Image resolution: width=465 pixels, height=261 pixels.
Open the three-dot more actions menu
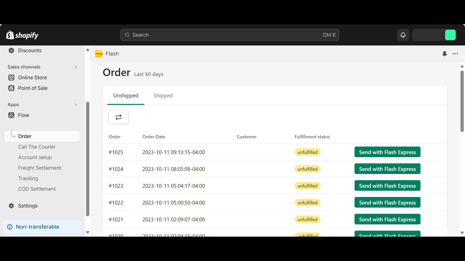pos(455,54)
